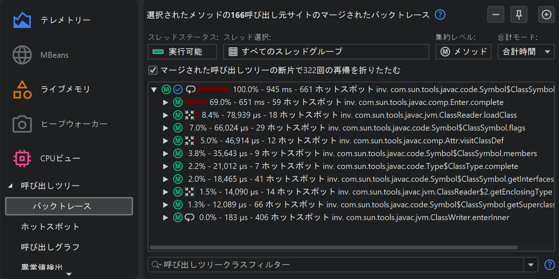Screen dimensions: 559x279
Task: Switch to 呼び出しグラフ call graph view
Action: coord(50,247)
